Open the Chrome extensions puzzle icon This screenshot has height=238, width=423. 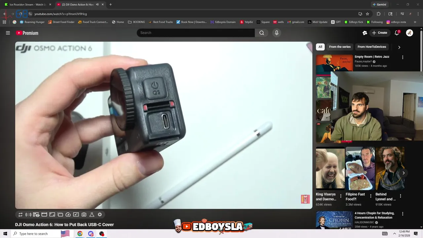(379, 14)
